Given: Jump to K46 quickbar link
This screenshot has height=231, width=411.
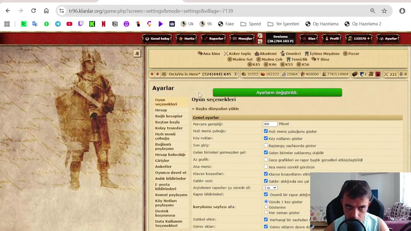Looking at the screenshot, I should (x=270, y=64).
